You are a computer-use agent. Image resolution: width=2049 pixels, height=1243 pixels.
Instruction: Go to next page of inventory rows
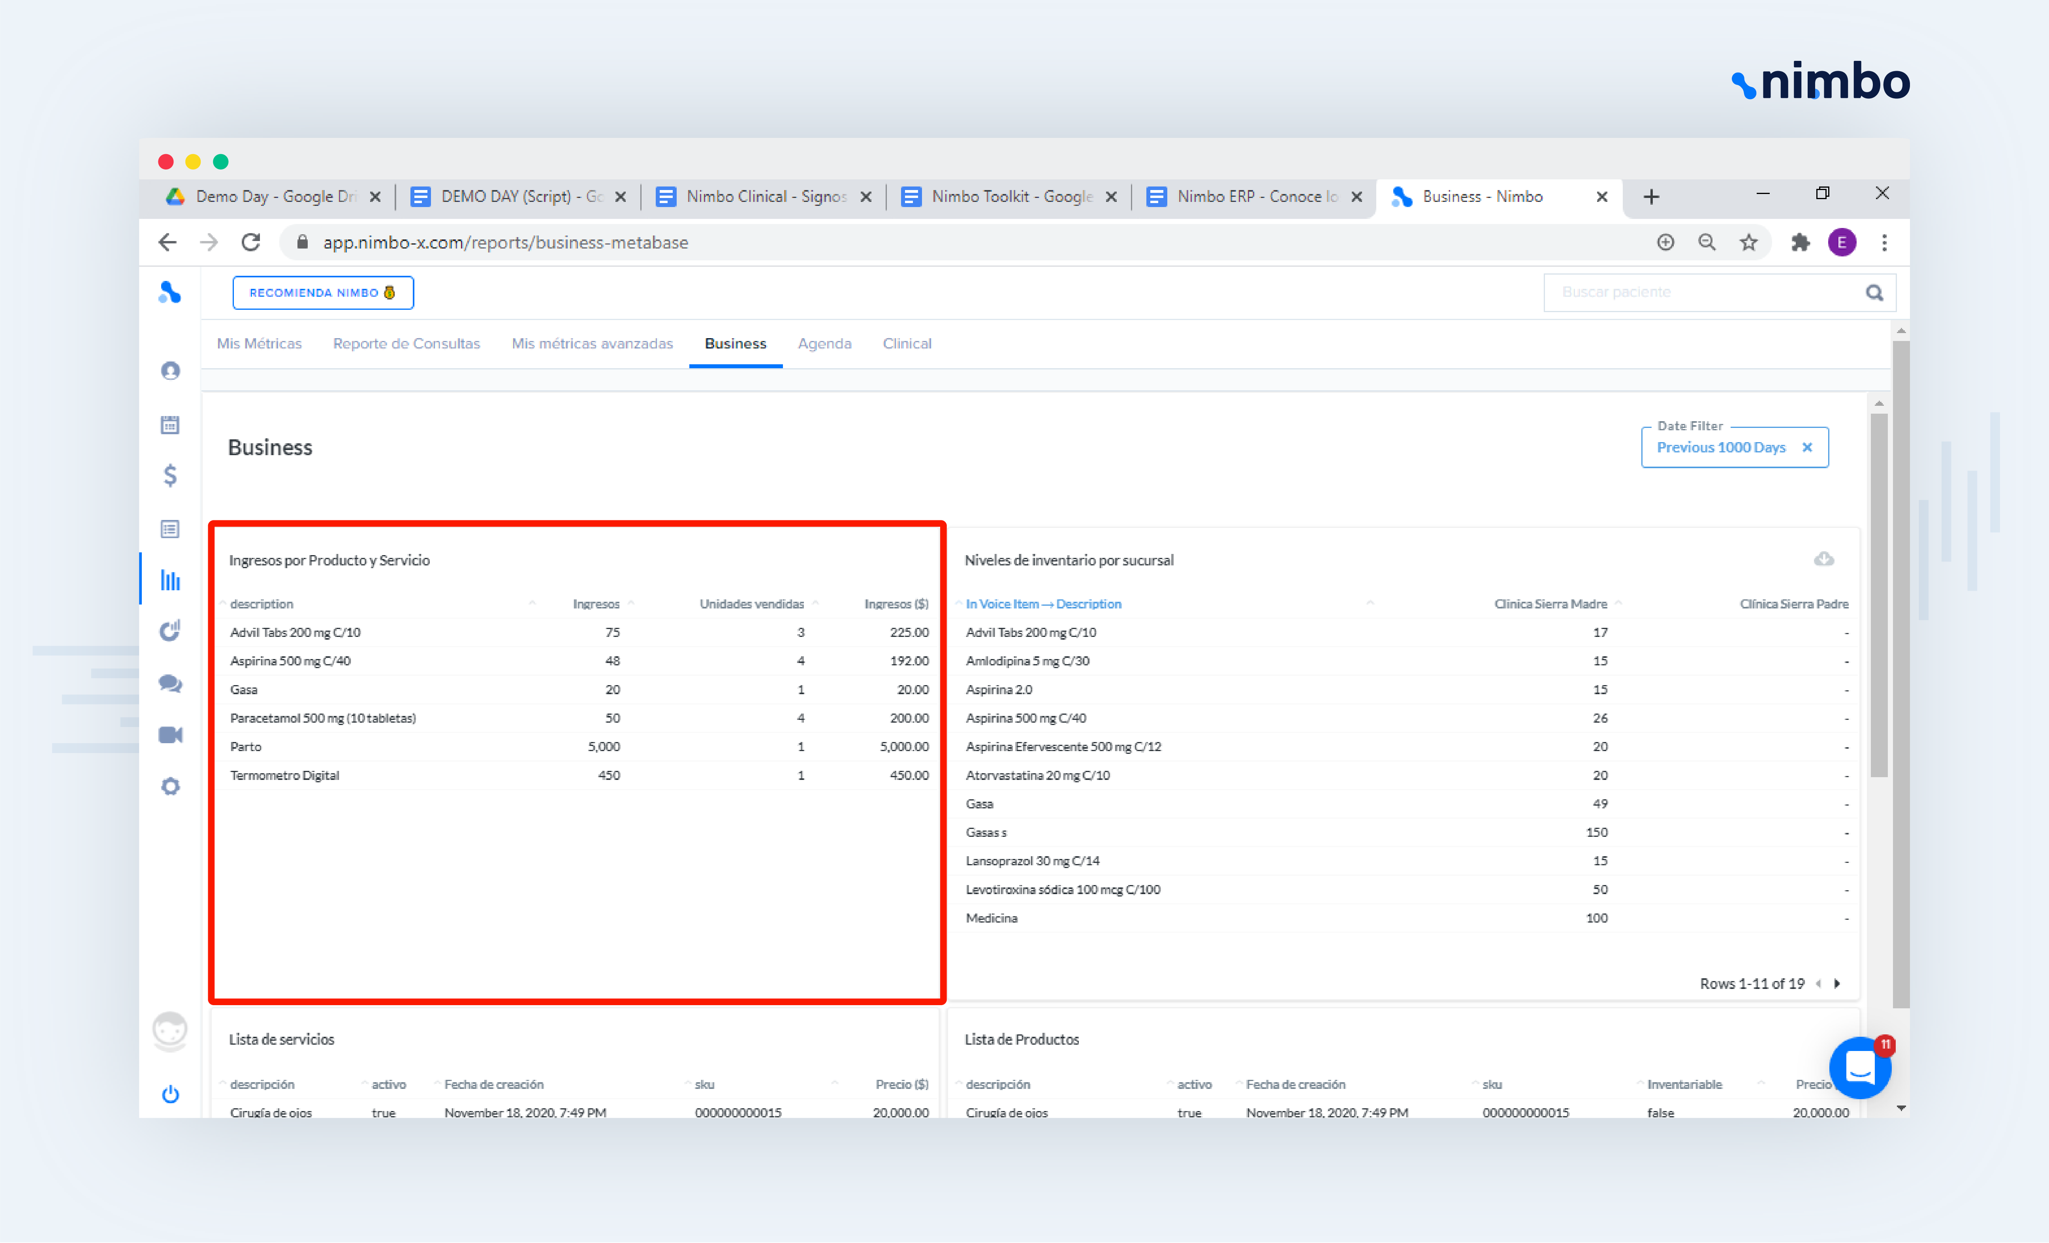pos(1837,983)
